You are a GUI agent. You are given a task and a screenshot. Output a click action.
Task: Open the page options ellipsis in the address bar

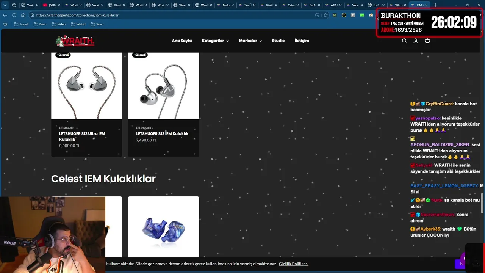point(317,15)
